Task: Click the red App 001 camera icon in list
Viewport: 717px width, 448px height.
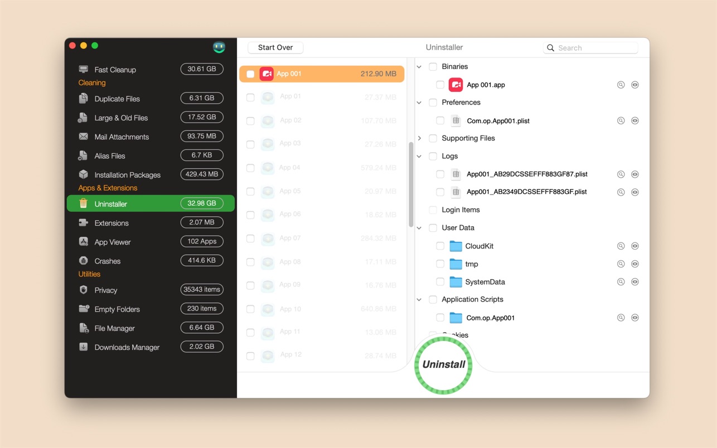Action: pyautogui.click(x=267, y=74)
